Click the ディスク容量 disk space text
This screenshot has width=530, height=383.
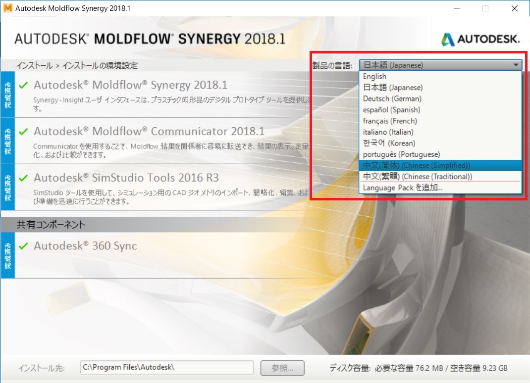pos(419,368)
